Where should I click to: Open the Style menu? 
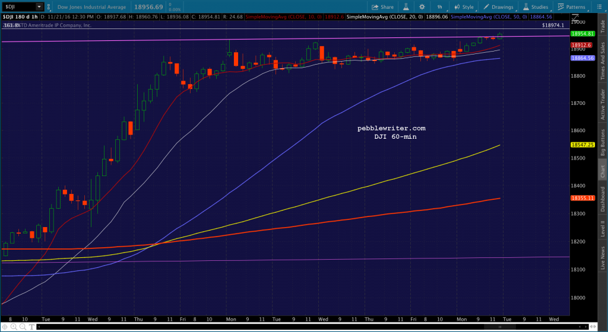pyautogui.click(x=464, y=7)
